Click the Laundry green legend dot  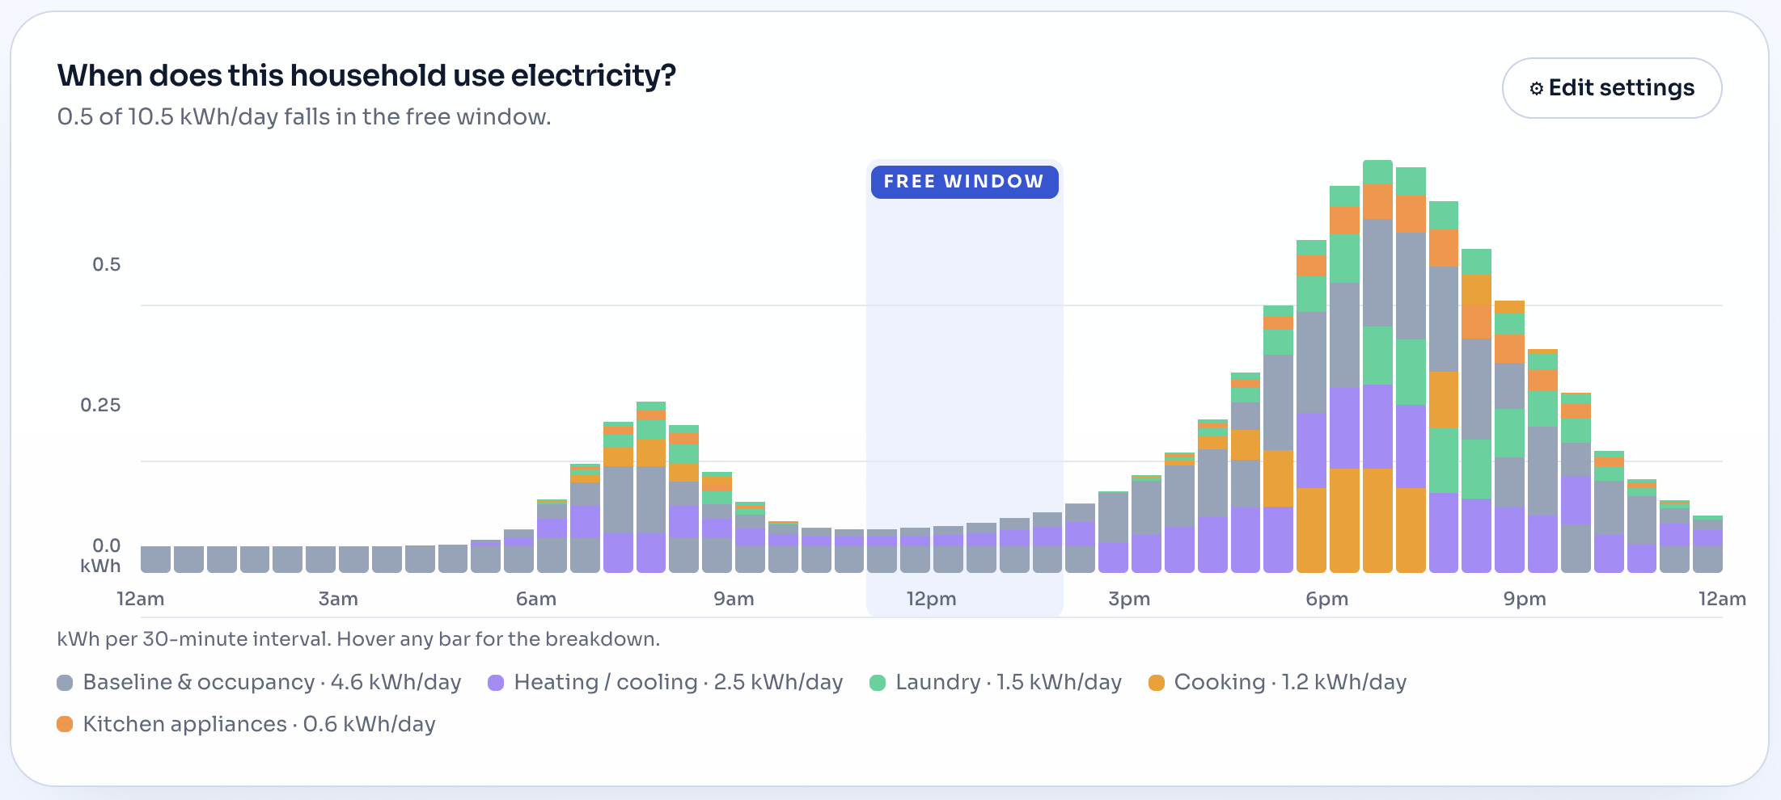pyautogui.click(x=878, y=683)
